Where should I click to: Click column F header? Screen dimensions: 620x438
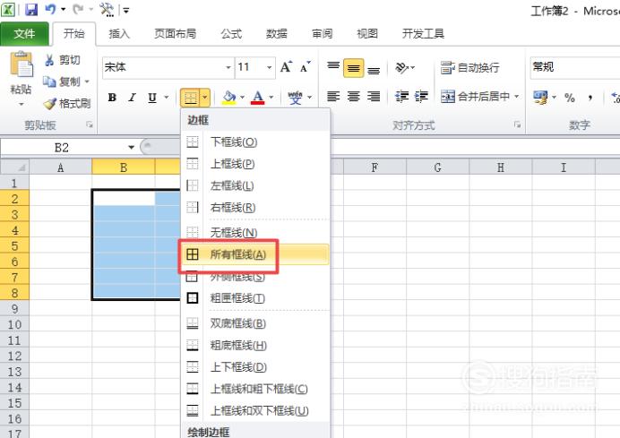(x=375, y=167)
